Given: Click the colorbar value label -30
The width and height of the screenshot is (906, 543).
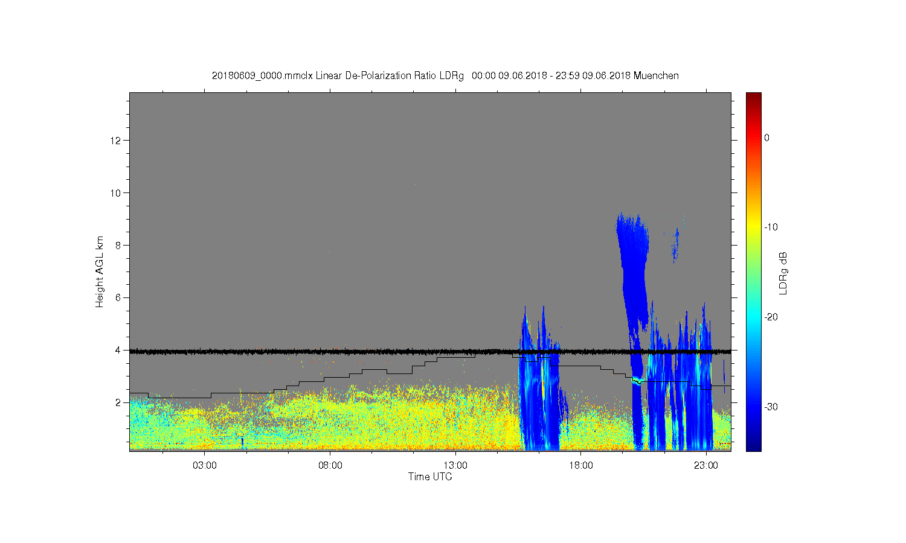Looking at the screenshot, I should point(771,407).
